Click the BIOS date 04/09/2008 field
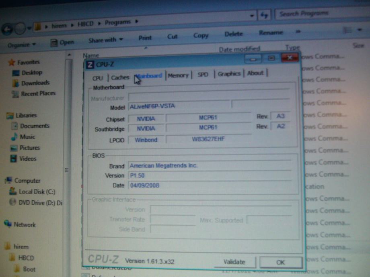370x277 pixels. tap(210, 185)
